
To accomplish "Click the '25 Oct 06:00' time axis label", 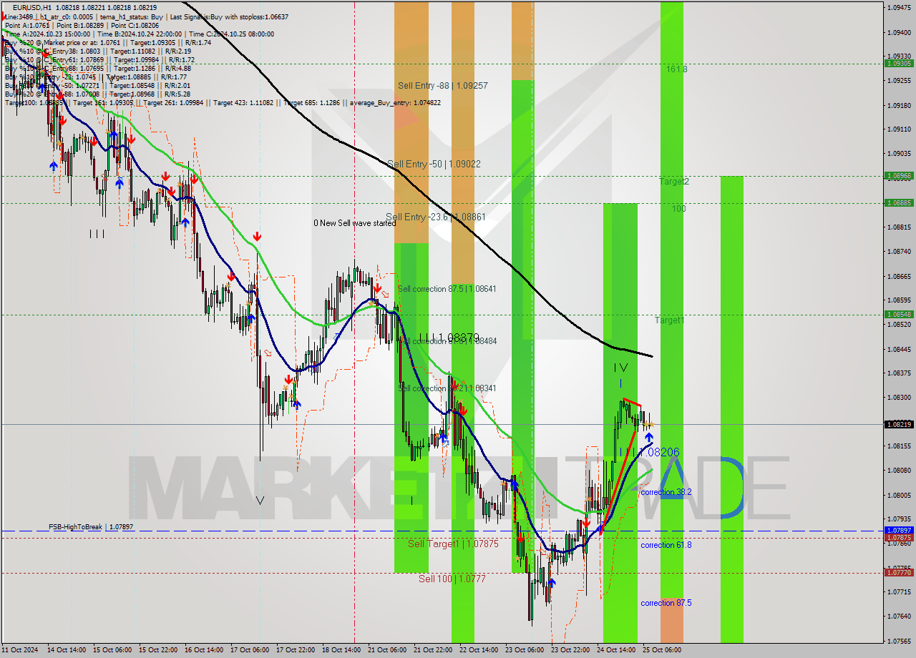I will [x=662, y=650].
